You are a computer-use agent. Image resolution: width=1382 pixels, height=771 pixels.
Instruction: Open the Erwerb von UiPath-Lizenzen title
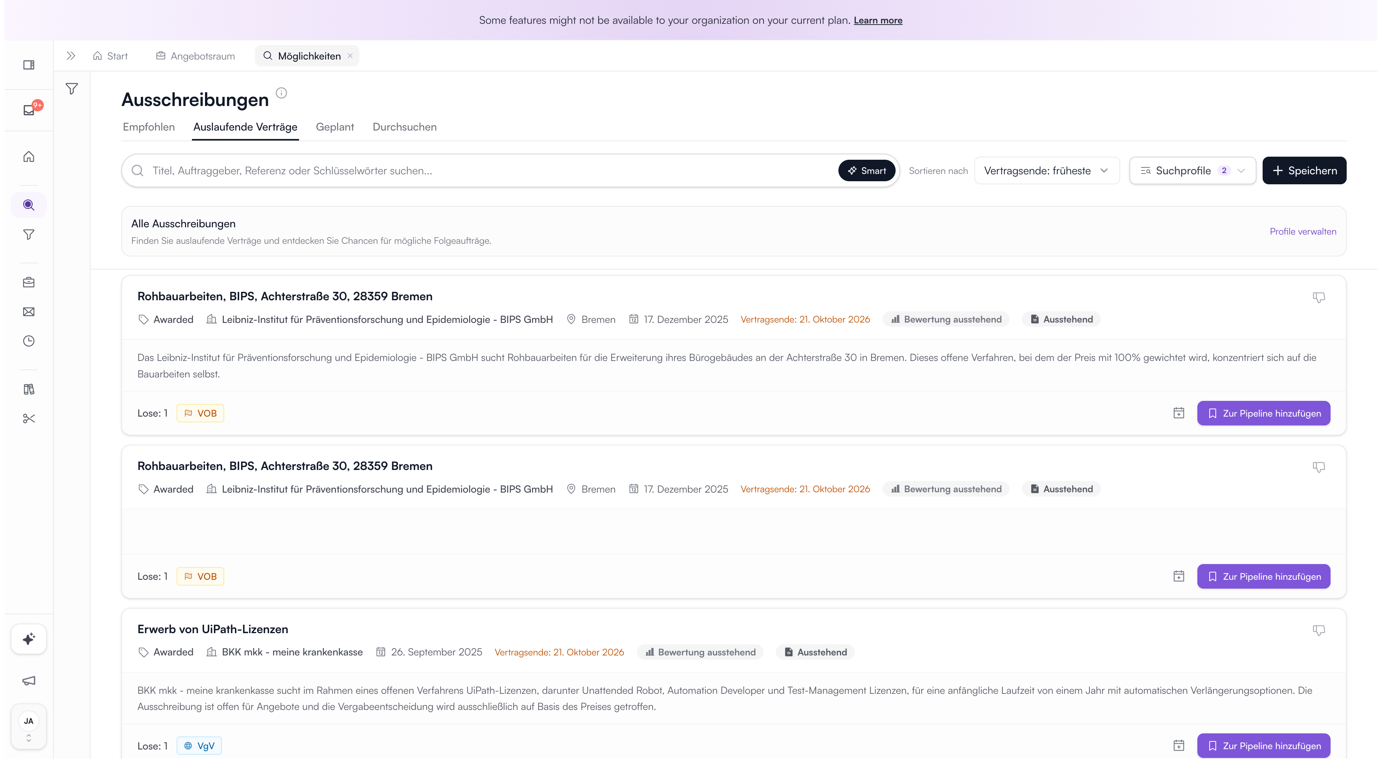pyautogui.click(x=212, y=629)
